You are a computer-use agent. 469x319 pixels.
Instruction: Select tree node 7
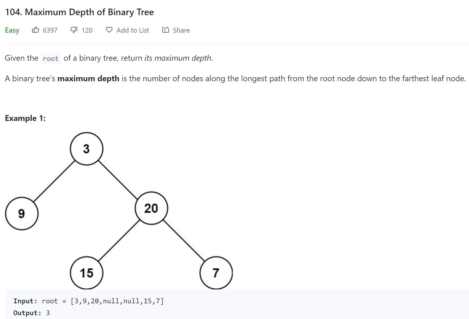coord(216,273)
